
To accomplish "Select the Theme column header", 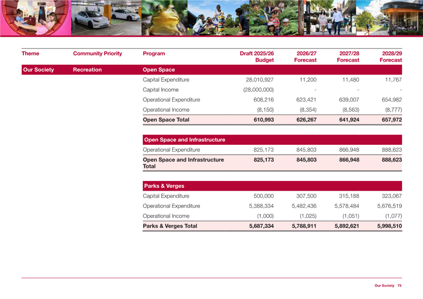I will [30, 53].
